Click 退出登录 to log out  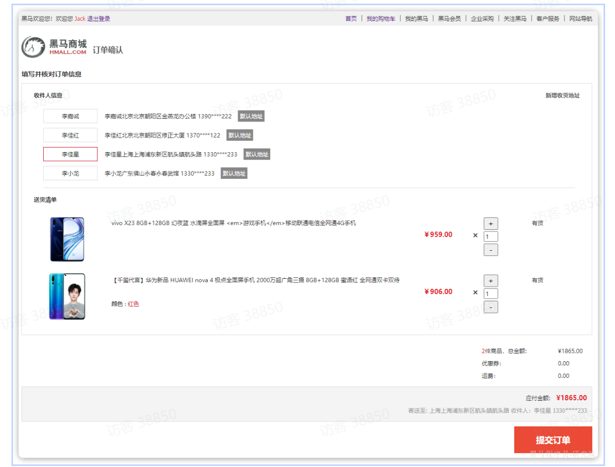click(x=99, y=18)
